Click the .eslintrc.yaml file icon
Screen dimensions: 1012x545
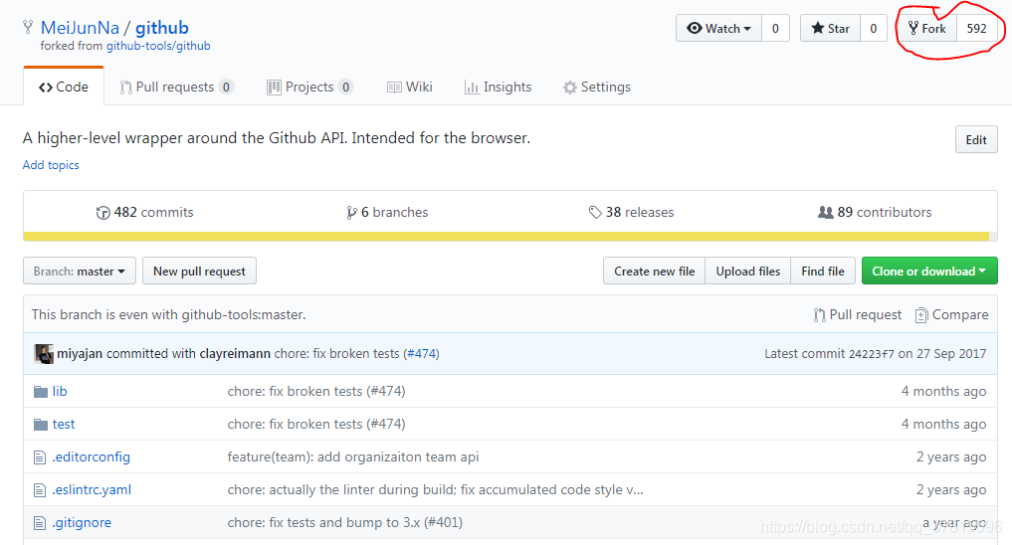40,490
